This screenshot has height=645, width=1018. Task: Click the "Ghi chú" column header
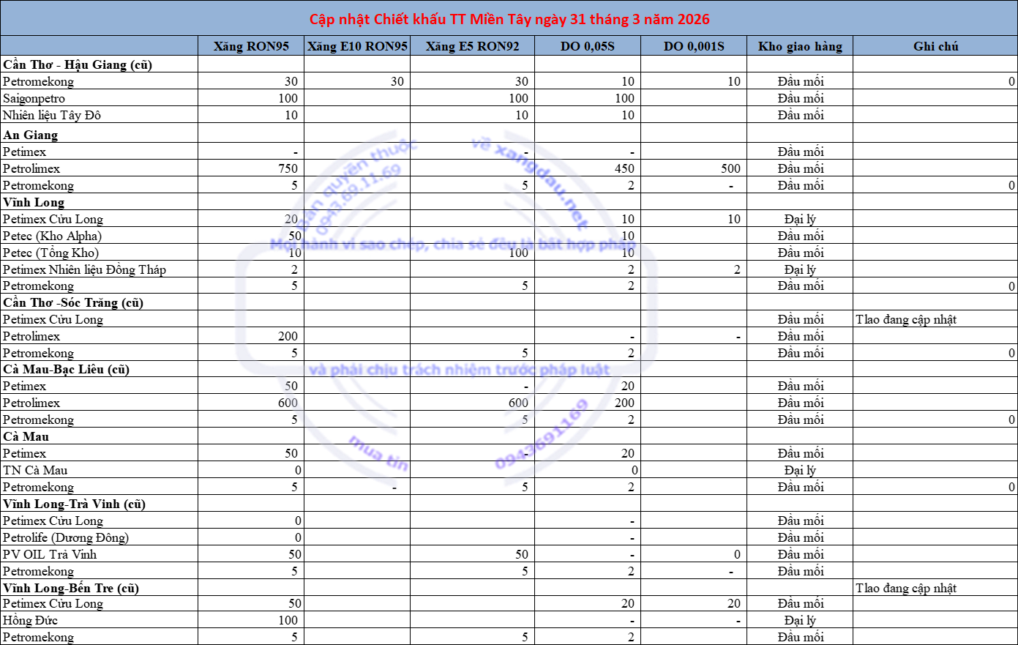click(935, 46)
